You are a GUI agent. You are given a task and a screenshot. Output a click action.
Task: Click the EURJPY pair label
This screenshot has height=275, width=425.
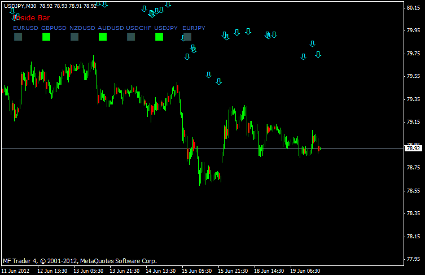point(194,28)
